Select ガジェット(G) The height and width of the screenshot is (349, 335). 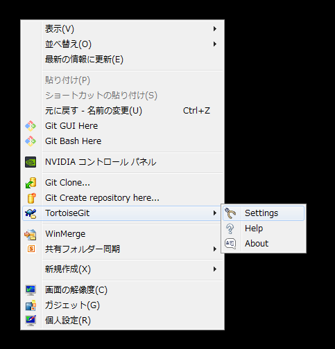123,305
